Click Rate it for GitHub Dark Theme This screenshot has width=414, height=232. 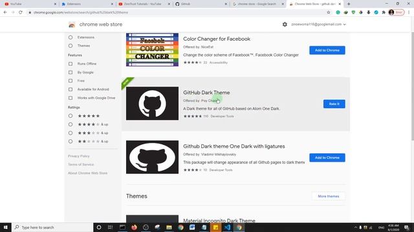tap(334, 104)
